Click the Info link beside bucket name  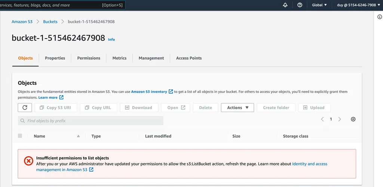pos(111,39)
